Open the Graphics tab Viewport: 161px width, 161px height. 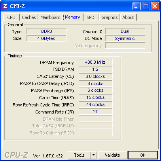(x=110, y=17)
